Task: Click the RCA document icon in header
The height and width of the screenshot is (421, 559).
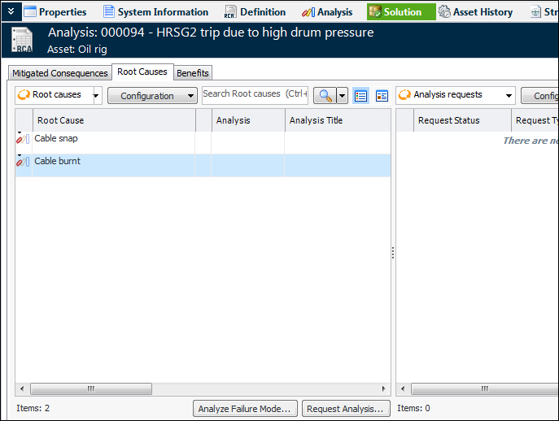Action: point(22,40)
